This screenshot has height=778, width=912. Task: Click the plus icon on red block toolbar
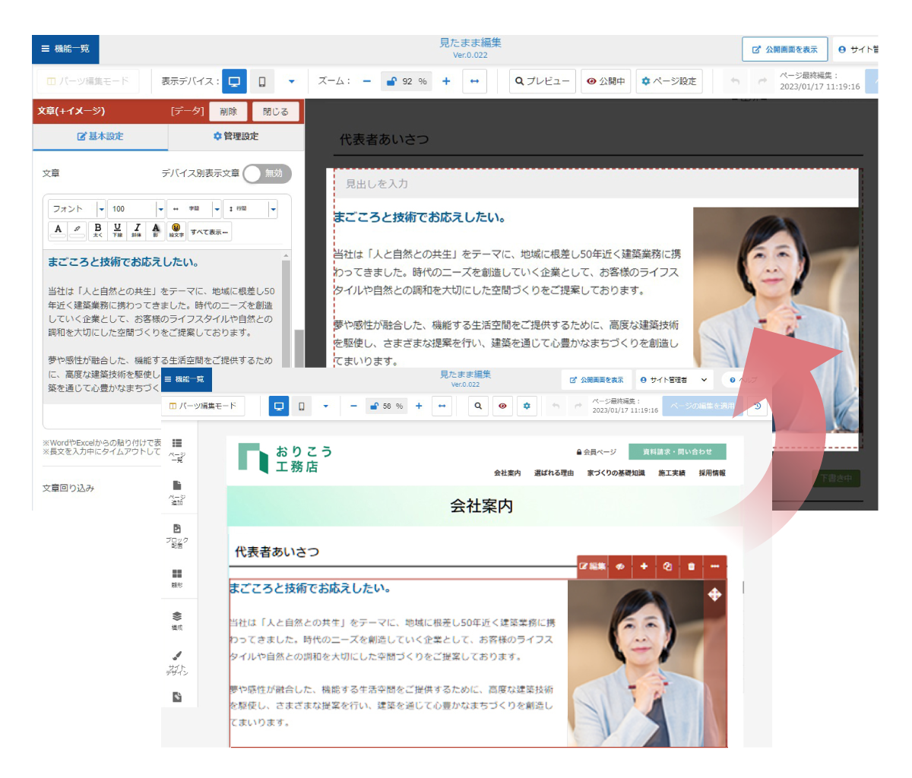tap(644, 567)
